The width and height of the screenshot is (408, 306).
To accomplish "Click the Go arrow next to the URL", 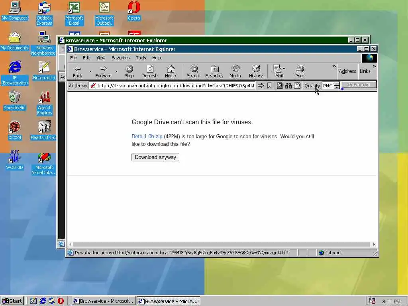I will click(x=261, y=86).
